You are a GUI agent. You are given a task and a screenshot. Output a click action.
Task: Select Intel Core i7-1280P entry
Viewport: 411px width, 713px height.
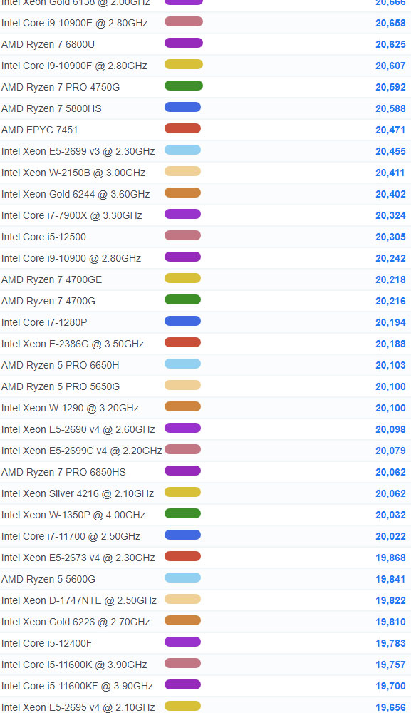(44, 322)
